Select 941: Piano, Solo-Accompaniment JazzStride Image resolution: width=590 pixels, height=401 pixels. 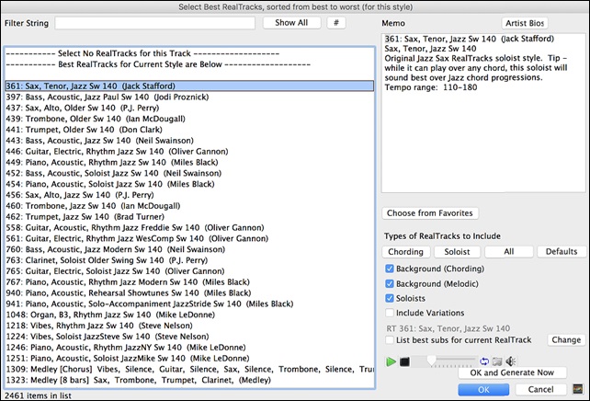[x=189, y=304]
